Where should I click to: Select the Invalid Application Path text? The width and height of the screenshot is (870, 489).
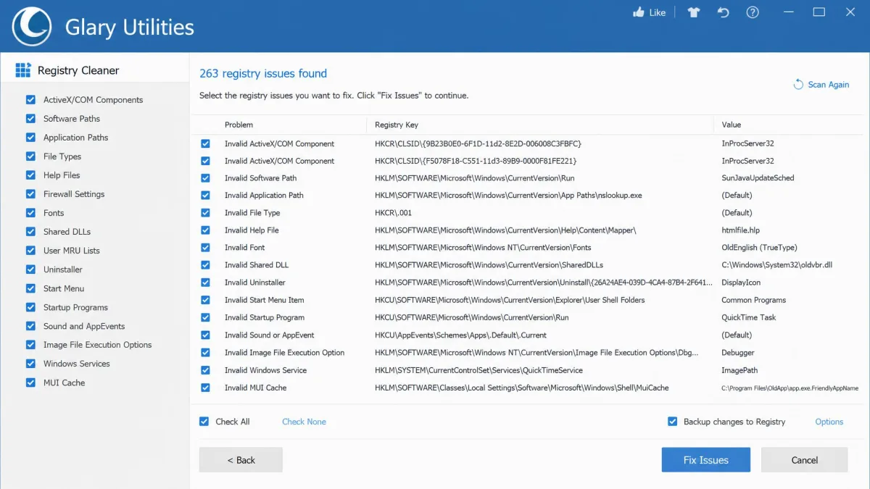pos(264,196)
